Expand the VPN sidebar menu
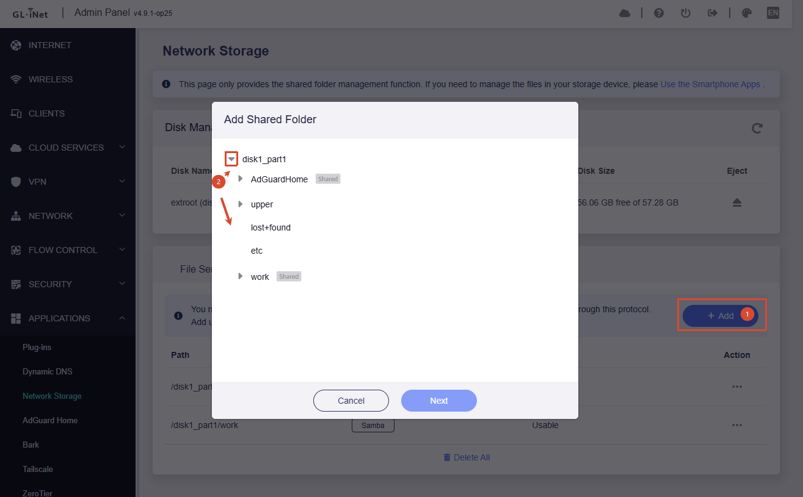Screen dimensions: 803x497 (x=68, y=182)
